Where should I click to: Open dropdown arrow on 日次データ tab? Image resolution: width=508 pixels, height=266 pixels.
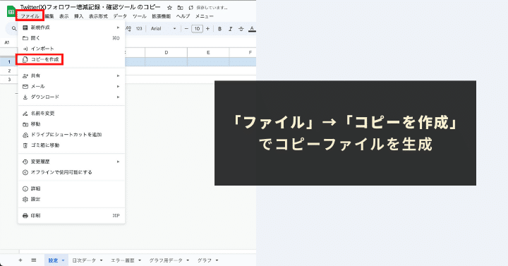pyautogui.click(x=101, y=260)
